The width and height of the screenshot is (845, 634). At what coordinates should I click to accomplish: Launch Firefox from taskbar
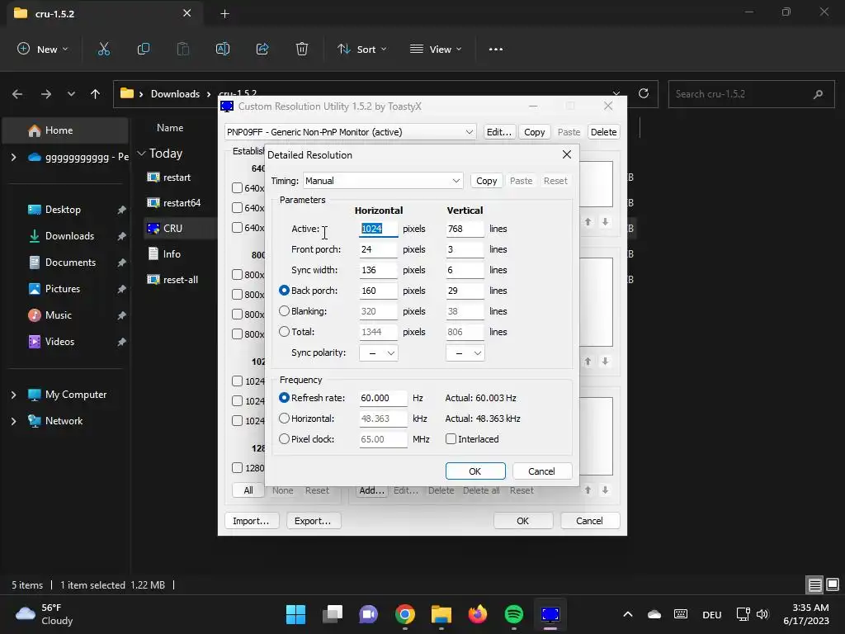(478, 614)
